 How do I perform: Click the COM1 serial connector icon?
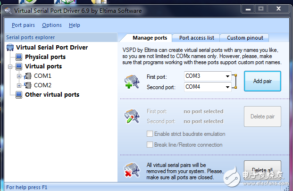[x=28, y=76]
